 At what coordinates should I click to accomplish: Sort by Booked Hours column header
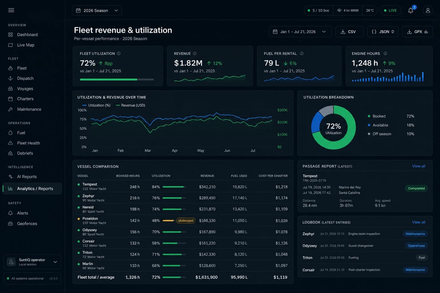[x=128, y=176]
